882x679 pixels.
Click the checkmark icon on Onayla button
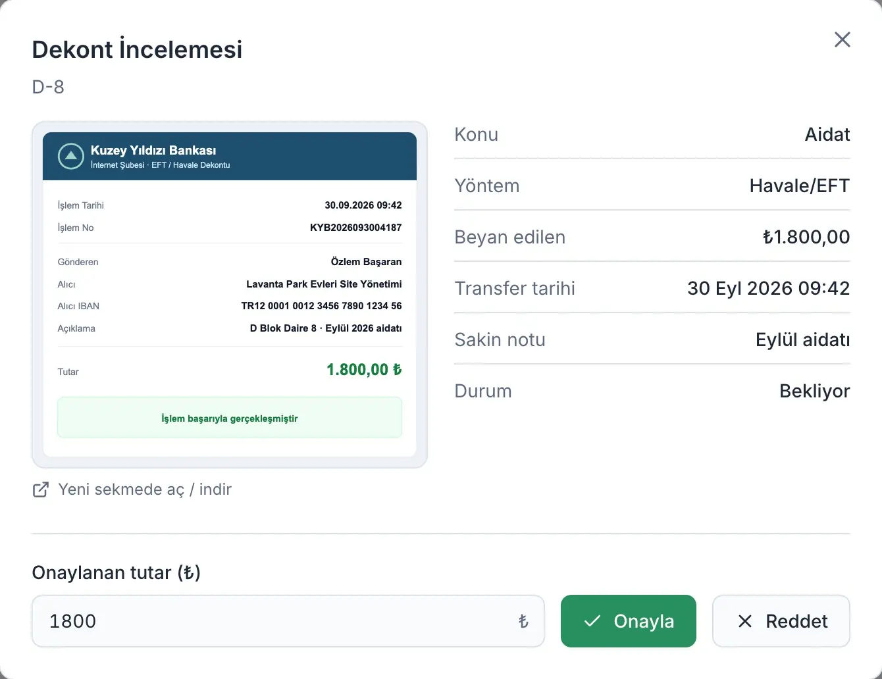(x=592, y=621)
